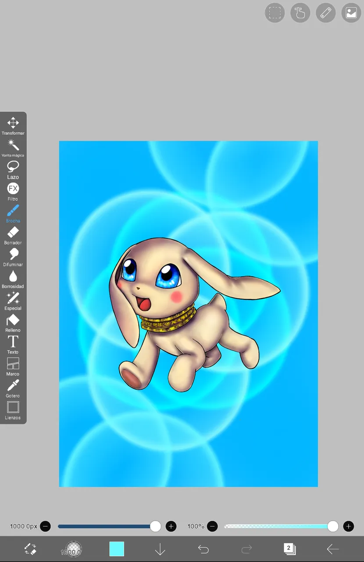Screen dimensions: 364x562
Task: Select the Difuminar smudge tool
Action: coord(13,257)
